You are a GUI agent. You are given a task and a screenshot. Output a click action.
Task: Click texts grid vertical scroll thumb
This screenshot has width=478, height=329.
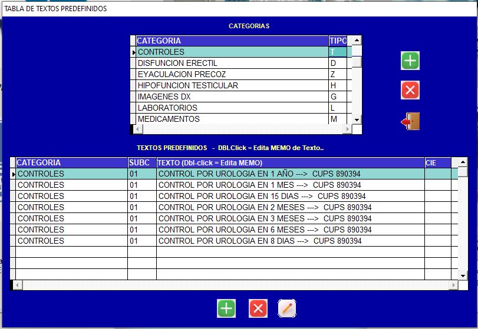463,172
